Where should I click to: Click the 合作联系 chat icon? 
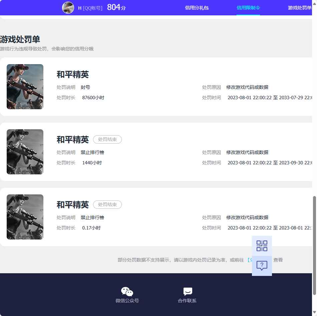[x=188, y=292]
